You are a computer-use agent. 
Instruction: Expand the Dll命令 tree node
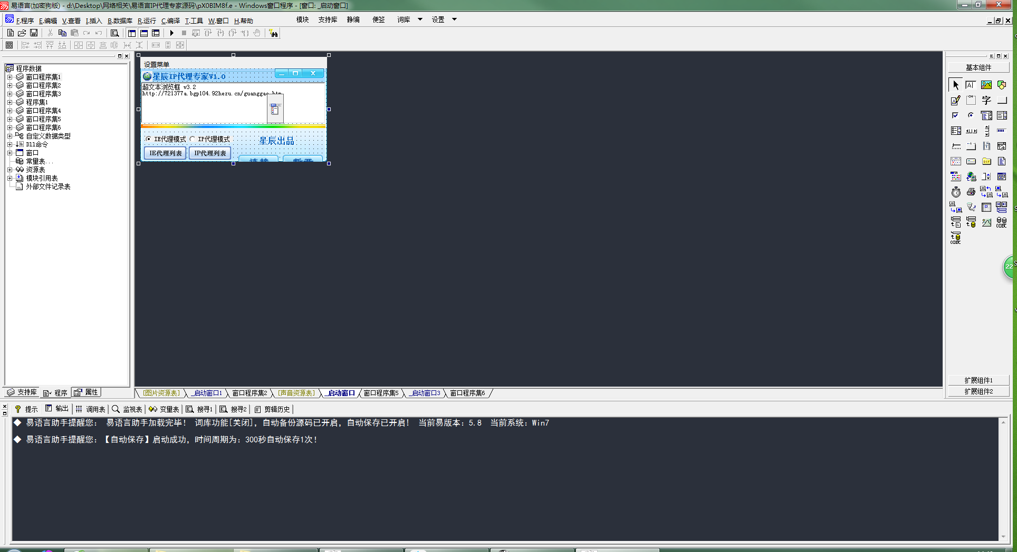(9, 144)
